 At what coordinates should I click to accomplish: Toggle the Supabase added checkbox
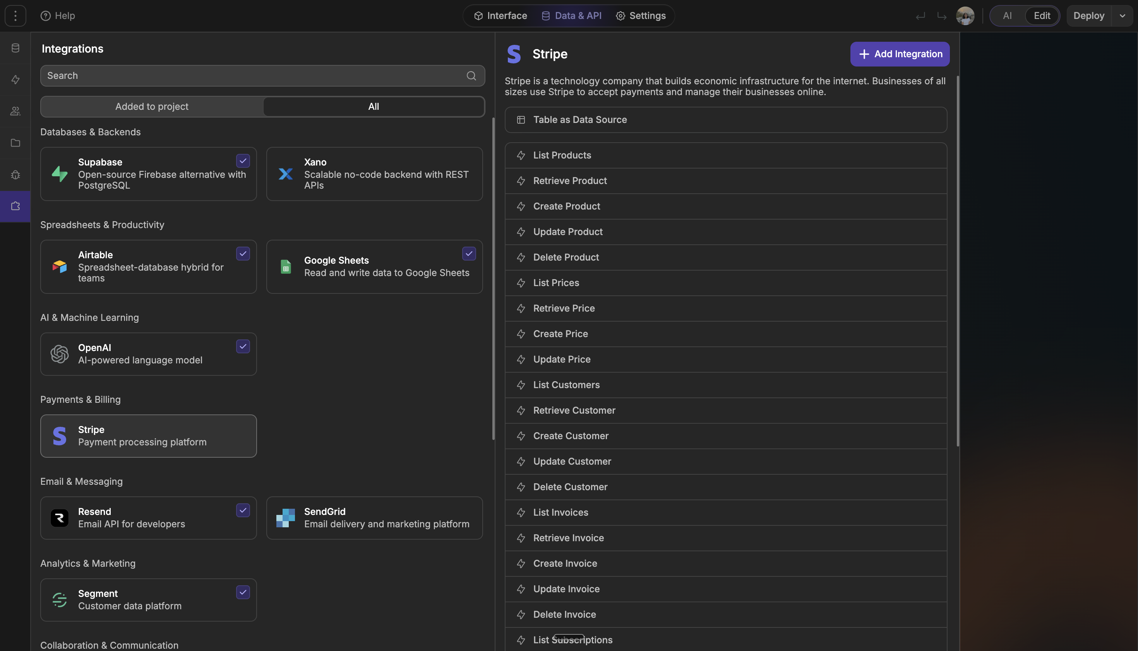point(243,161)
